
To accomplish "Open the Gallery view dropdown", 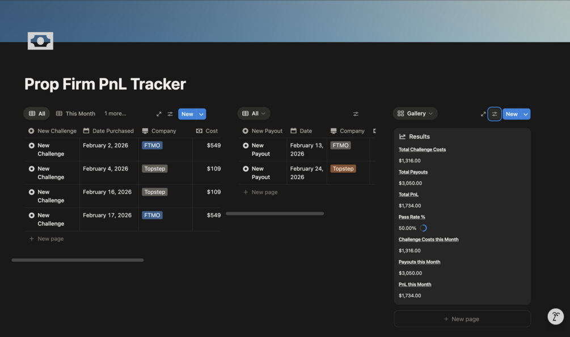I will click(x=415, y=113).
